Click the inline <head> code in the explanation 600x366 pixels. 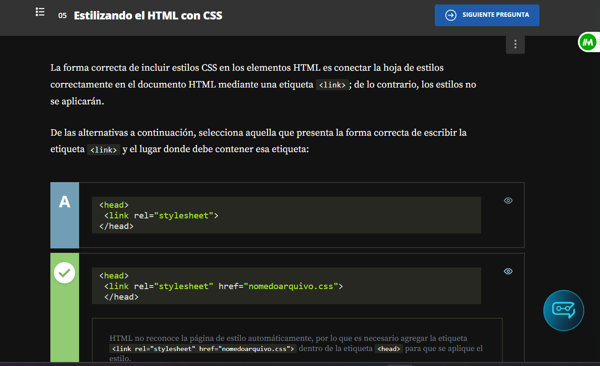388,349
